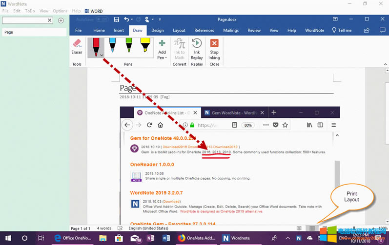
Task: Open the ToDo menu in WordNote
Action: [30, 11]
